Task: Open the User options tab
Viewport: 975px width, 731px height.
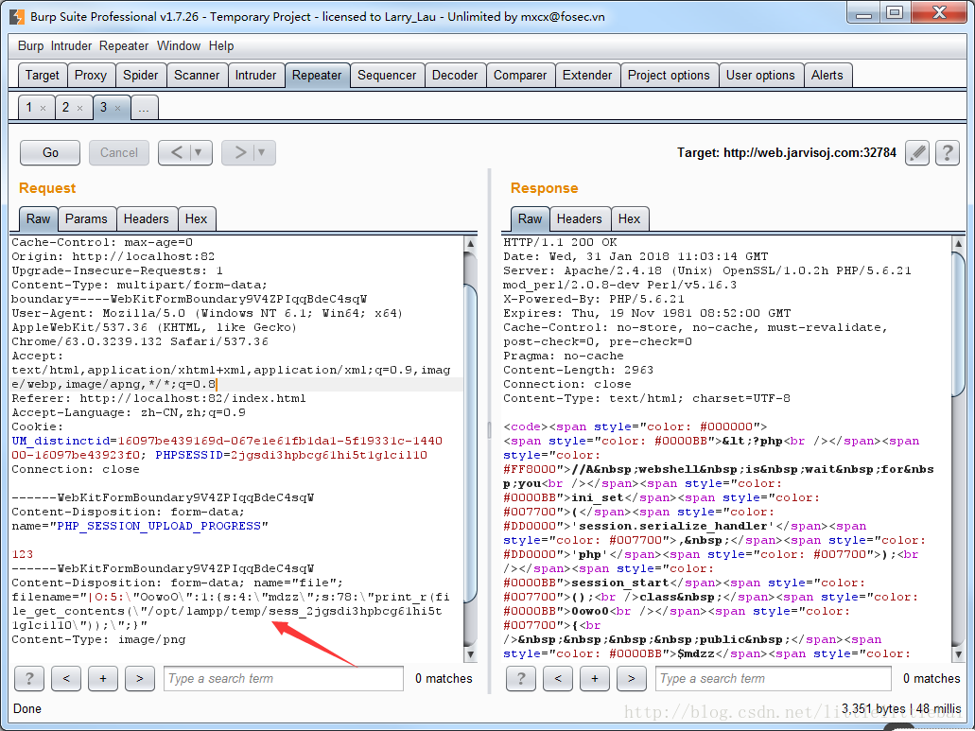Action: click(x=760, y=76)
